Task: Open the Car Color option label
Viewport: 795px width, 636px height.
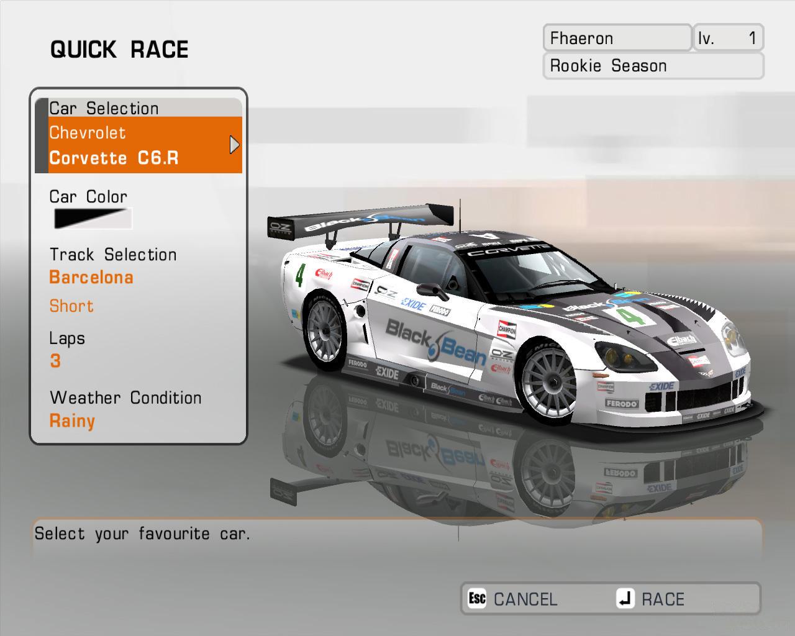Action: coord(88,196)
